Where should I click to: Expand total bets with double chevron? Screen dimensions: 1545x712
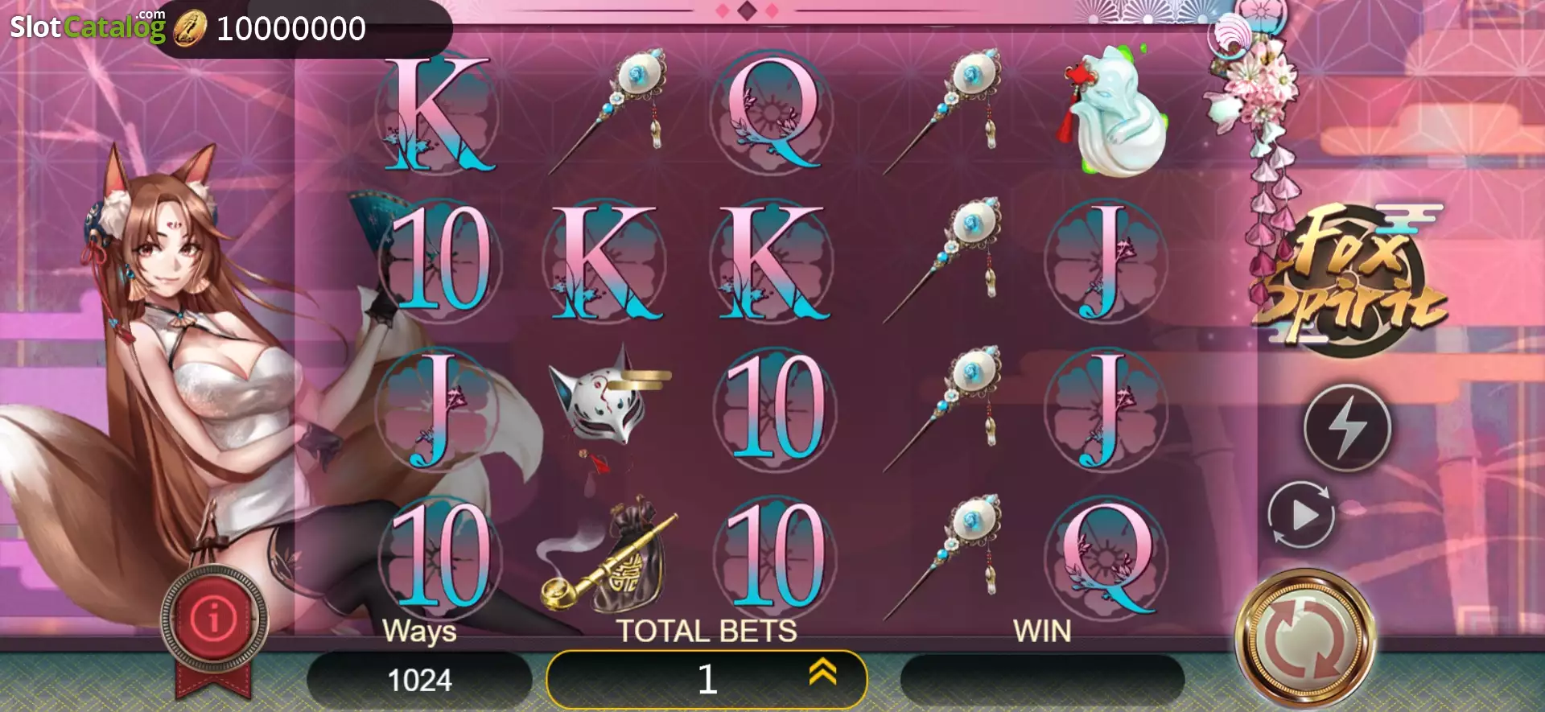coord(822,671)
